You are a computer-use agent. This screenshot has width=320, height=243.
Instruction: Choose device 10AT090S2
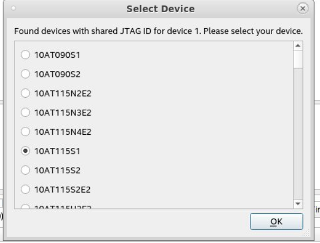point(24,74)
